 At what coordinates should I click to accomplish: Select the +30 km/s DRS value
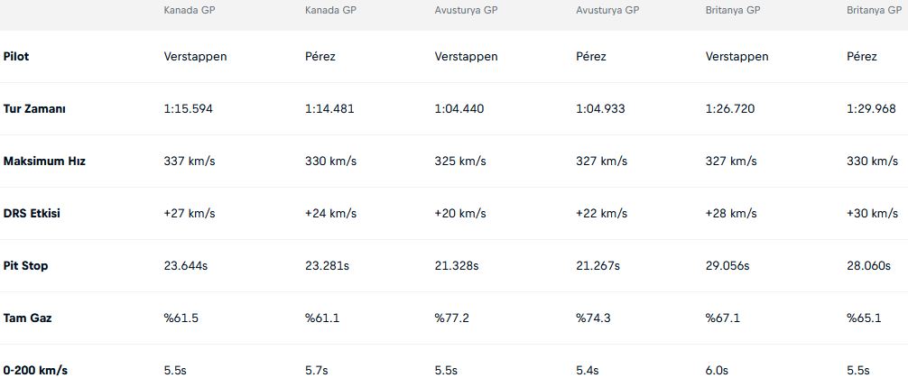point(872,214)
